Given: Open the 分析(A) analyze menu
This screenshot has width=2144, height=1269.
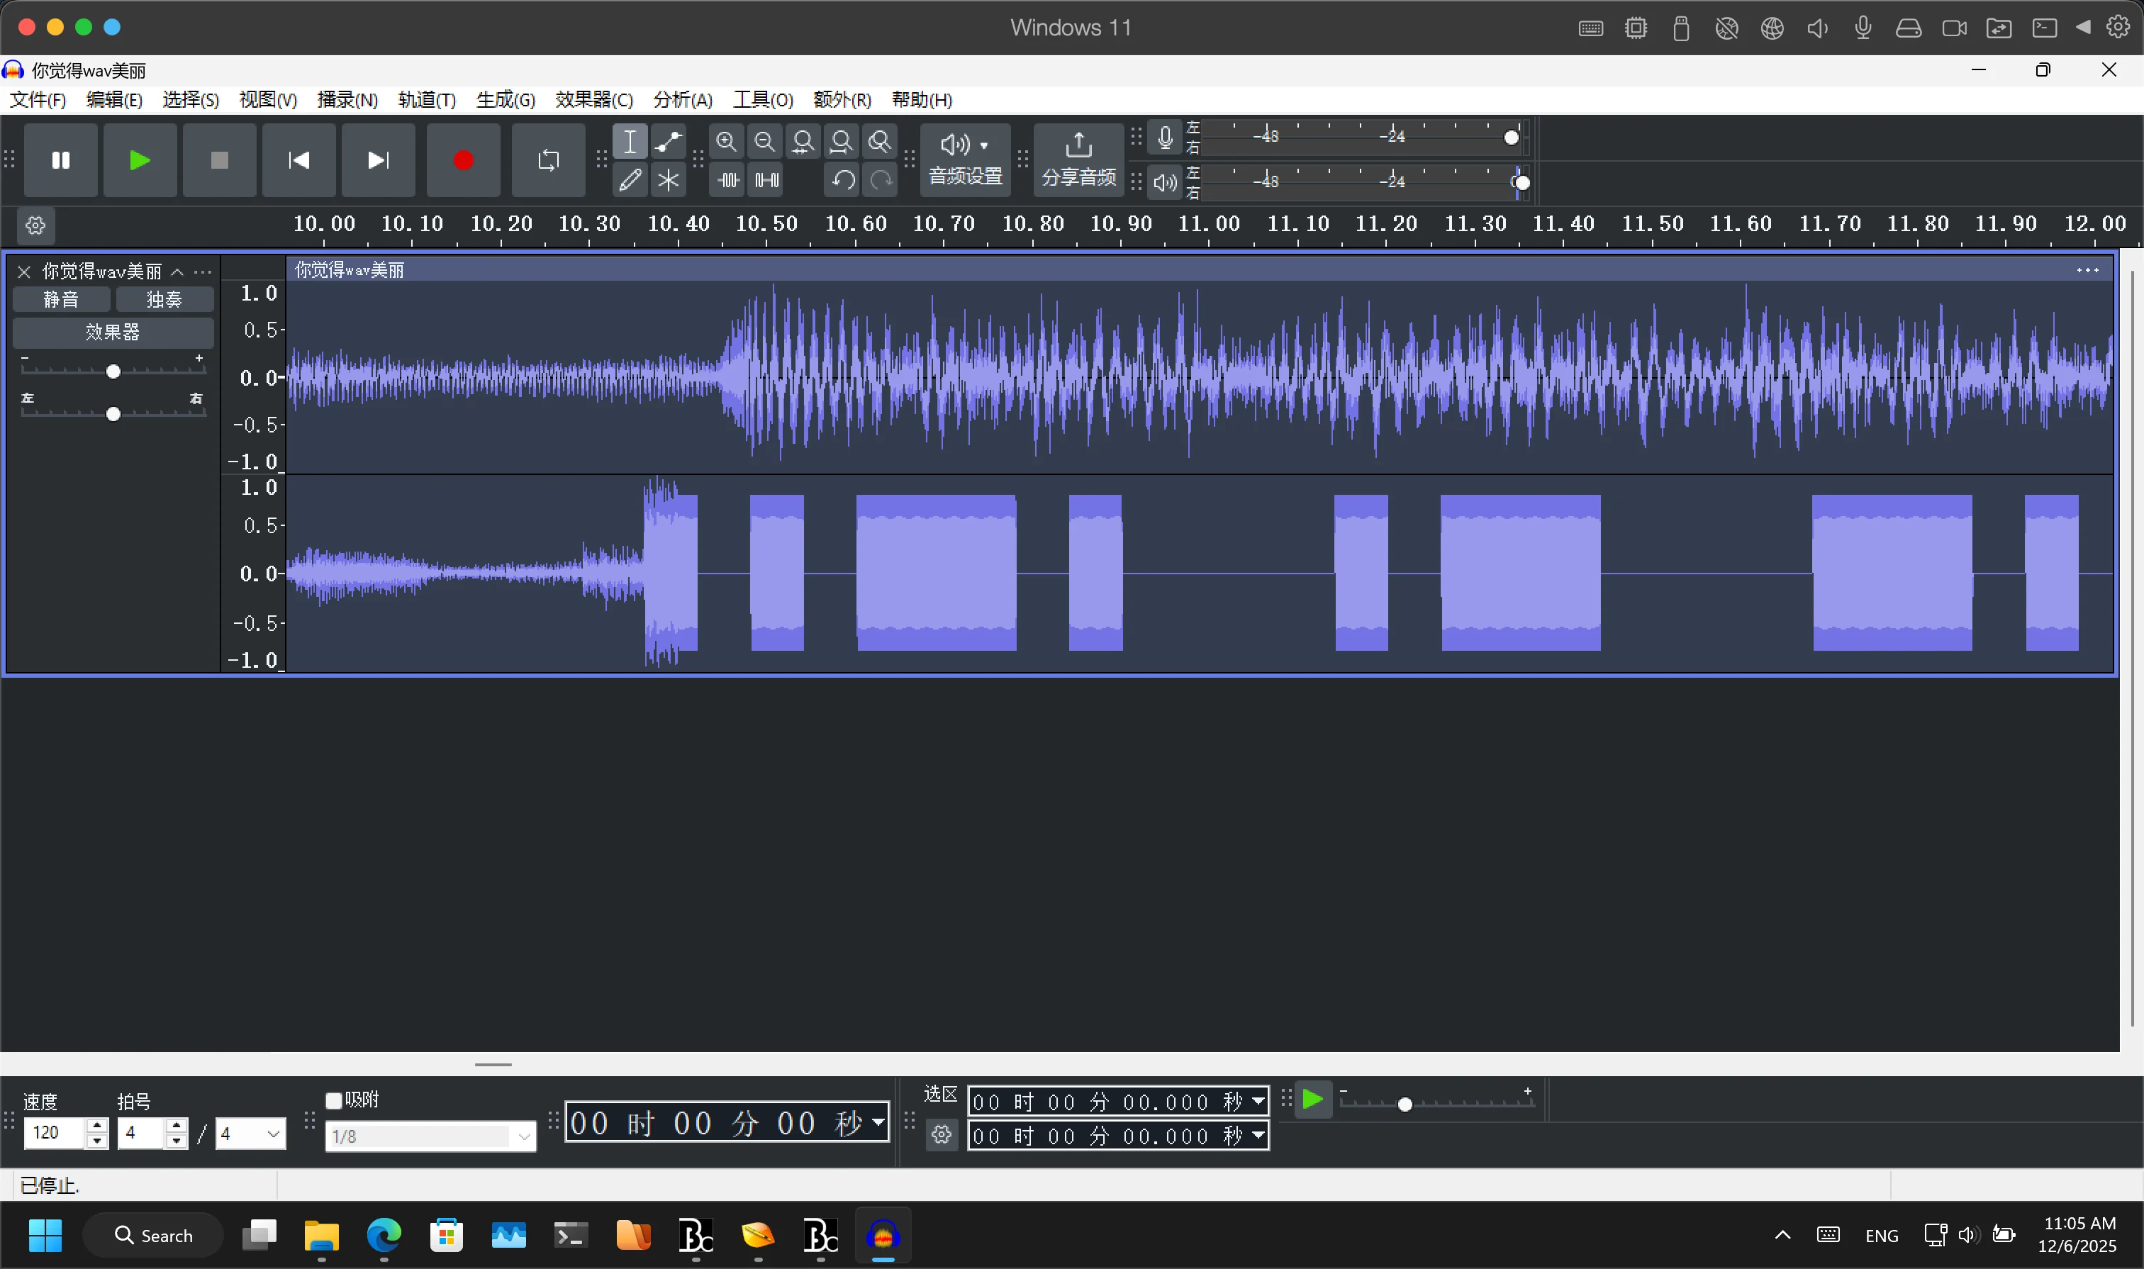Looking at the screenshot, I should pos(681,100).
